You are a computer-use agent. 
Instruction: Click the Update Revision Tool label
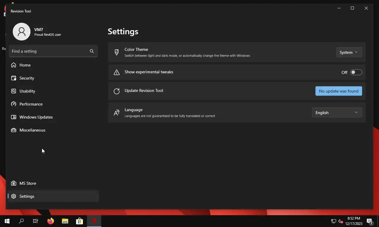coord(144,90)
